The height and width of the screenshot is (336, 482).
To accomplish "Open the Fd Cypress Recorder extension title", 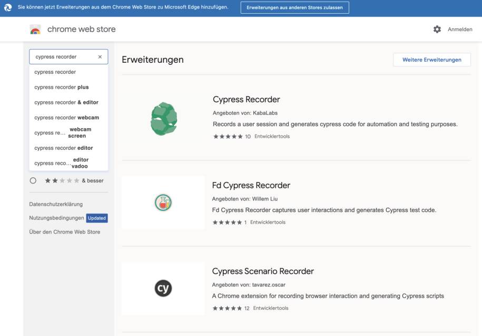I will [x=251, y=186].
